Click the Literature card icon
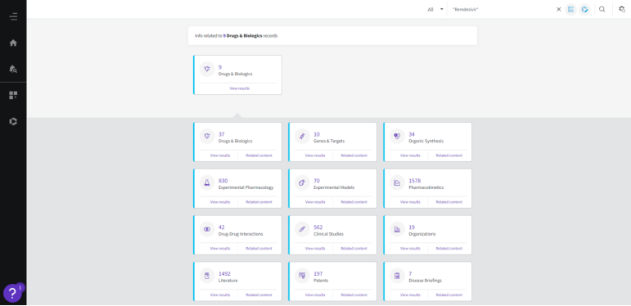The width and height of the screenshot is (631, 306). tap(207, 276)
